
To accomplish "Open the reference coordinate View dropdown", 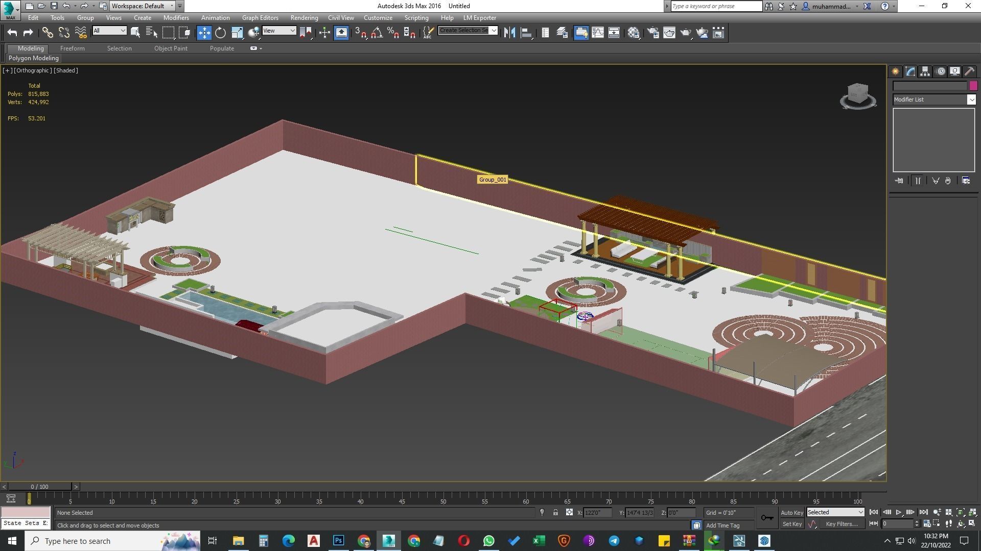I will [279, 31].
